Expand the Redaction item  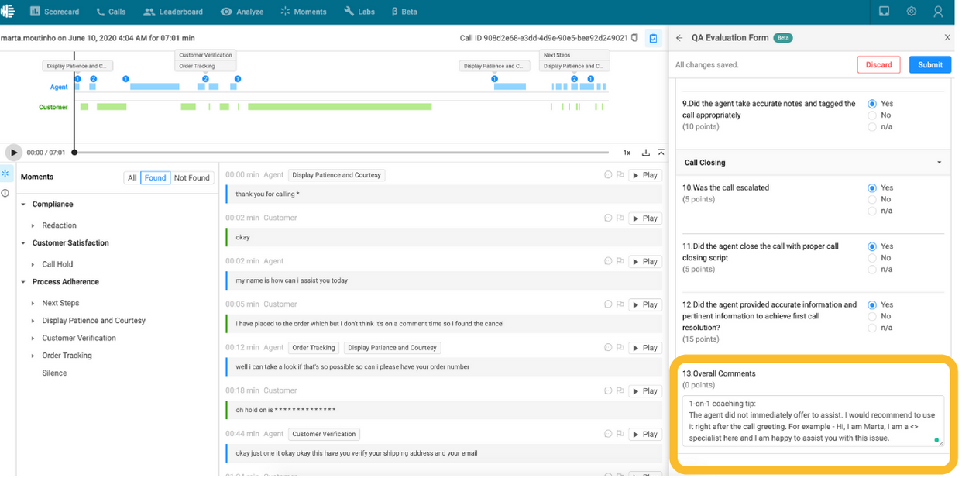pyautogui.click(x=33, y=225)
